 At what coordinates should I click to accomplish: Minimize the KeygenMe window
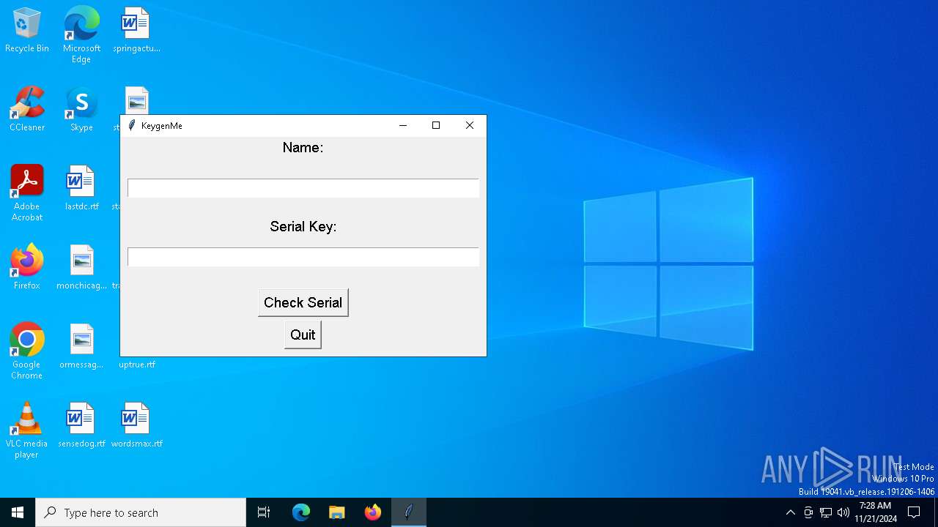pos(402,126)
